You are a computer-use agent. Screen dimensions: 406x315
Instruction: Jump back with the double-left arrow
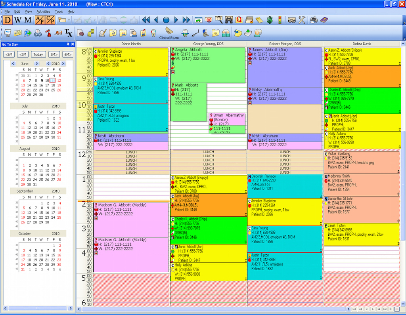pos(146,20)
